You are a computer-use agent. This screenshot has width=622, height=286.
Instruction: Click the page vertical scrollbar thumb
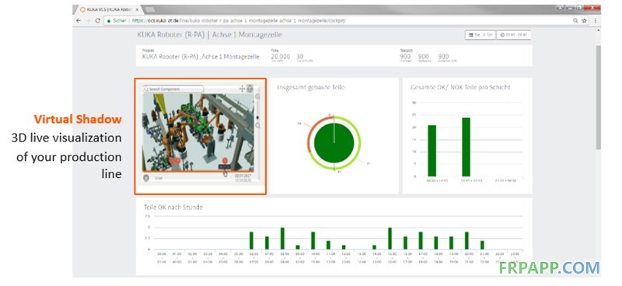(x=598, y=97)
